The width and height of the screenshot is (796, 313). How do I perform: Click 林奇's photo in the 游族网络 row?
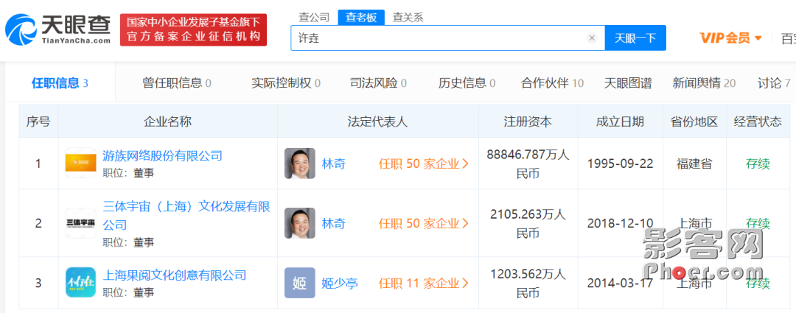click(x=299, y=163)
